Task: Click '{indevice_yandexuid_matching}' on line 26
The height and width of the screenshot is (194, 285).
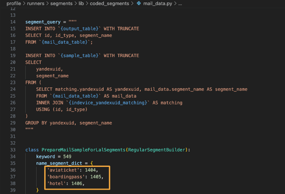Action: [x=108, y=103]
